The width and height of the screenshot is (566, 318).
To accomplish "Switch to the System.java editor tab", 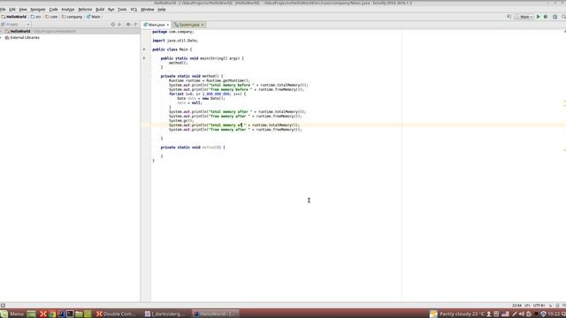I will click(x=189, y=25).
